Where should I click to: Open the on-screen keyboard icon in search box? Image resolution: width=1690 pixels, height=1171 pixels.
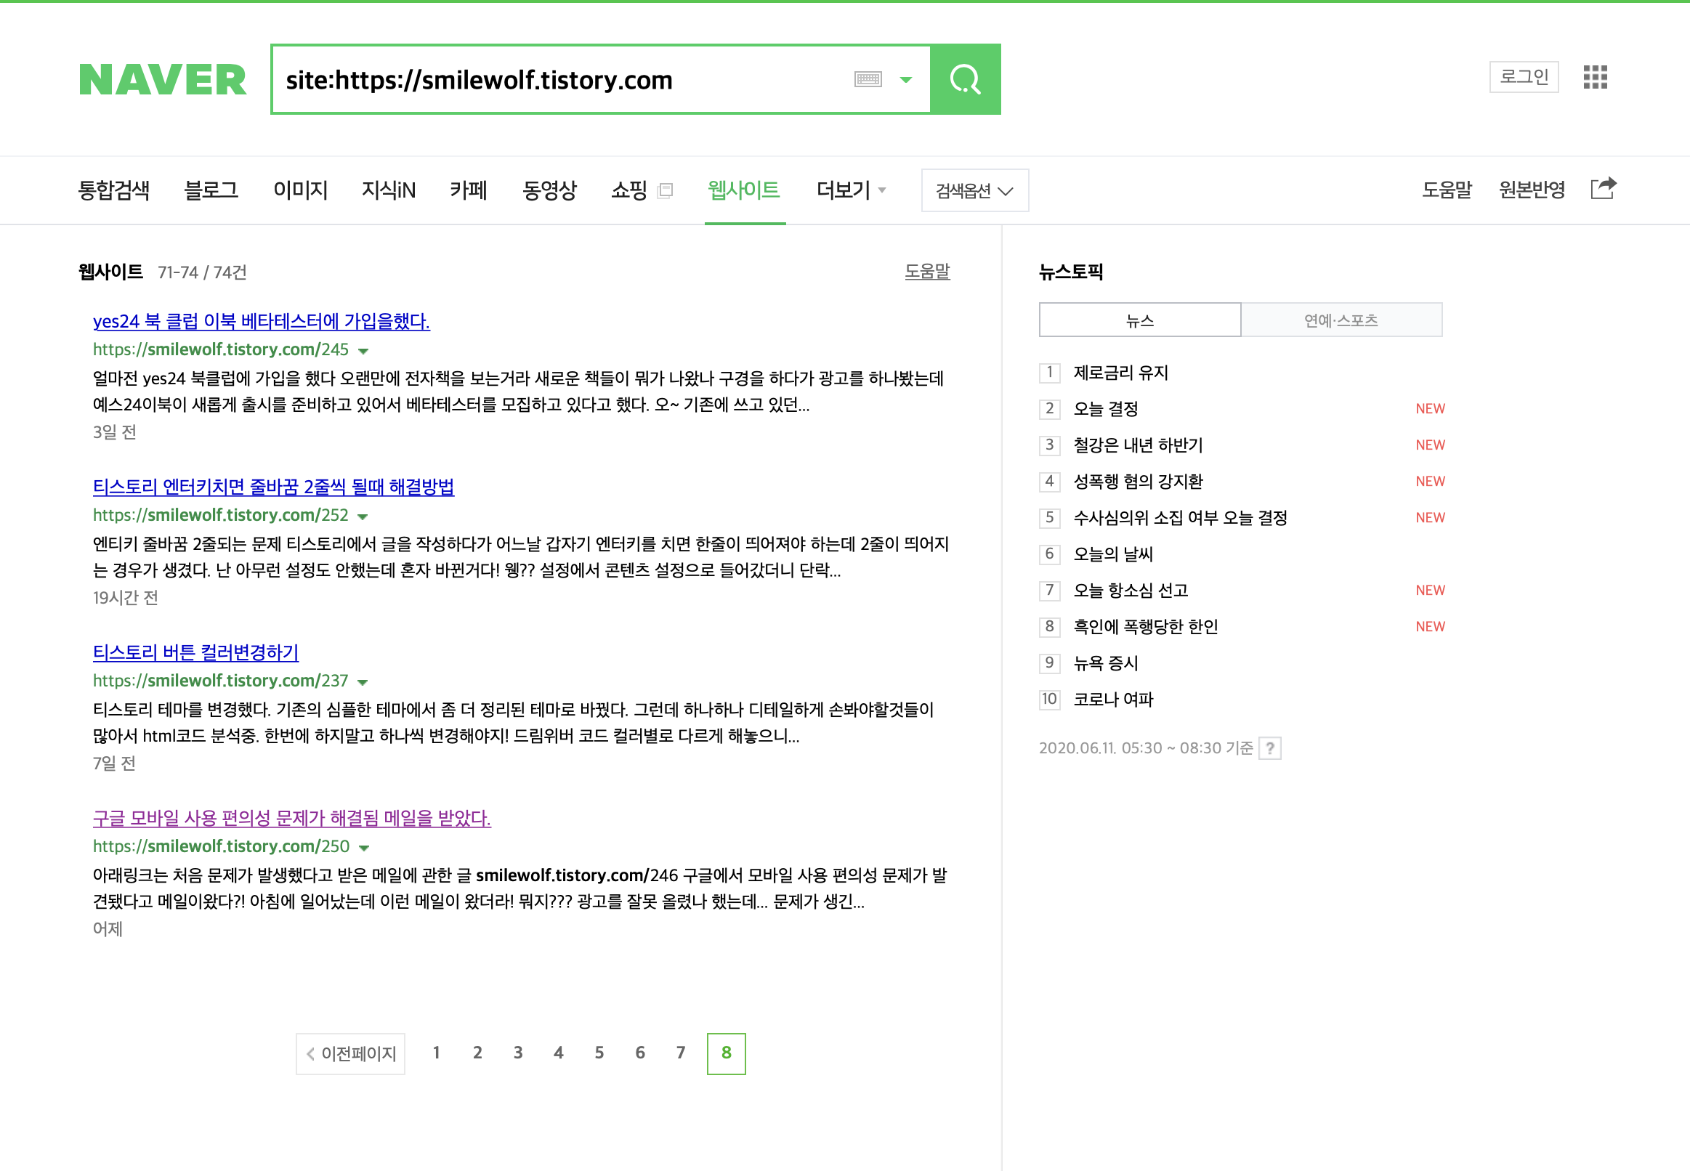[x=868, y=79]
